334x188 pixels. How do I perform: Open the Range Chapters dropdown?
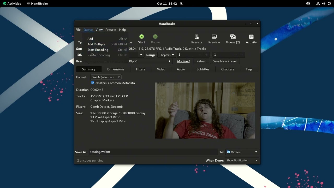tap(166, 55)
